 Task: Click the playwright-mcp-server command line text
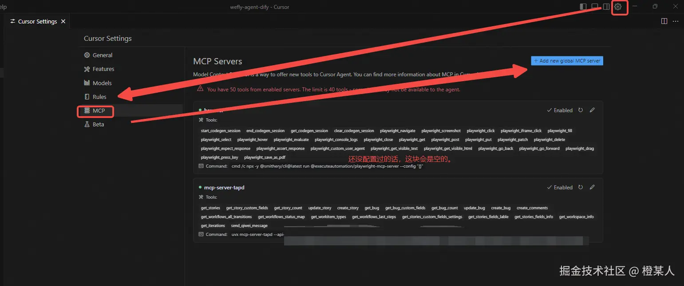click(327, 166)
